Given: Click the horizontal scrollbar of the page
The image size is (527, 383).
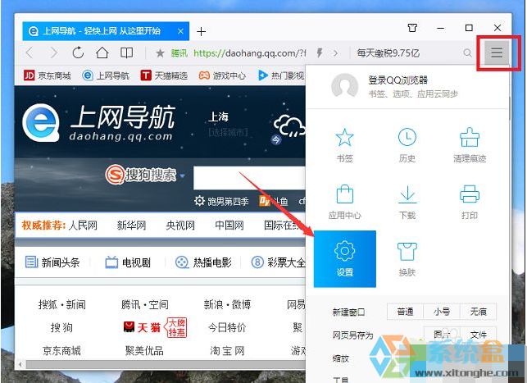Looking at the screenshot, I should tap(165, 364).
